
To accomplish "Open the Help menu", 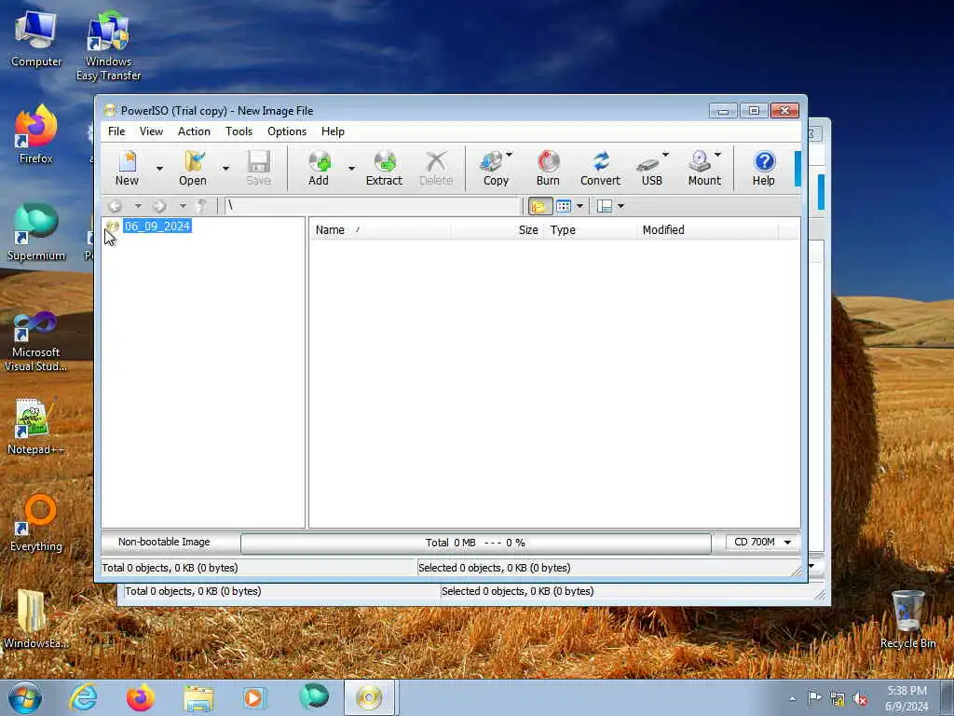I will 333,131.
